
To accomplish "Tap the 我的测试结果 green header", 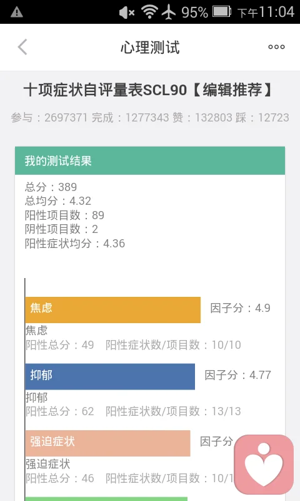I will 150,161.
